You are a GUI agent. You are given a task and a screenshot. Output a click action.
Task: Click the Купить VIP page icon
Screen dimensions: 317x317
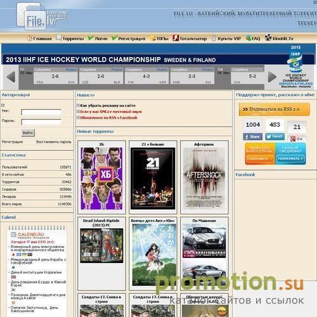click(x=214, y=38)
